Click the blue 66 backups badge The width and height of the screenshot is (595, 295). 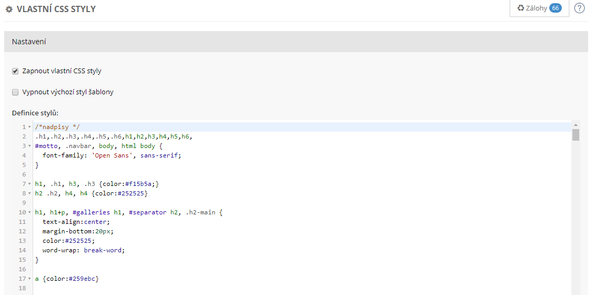coord(555,8)
